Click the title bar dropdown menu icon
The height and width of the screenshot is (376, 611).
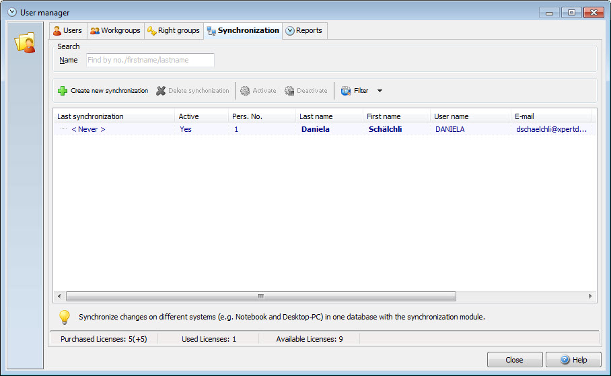[11, 12]
